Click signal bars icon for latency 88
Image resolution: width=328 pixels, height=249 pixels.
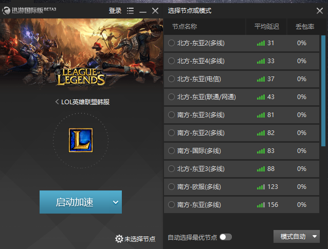[261, 169]
